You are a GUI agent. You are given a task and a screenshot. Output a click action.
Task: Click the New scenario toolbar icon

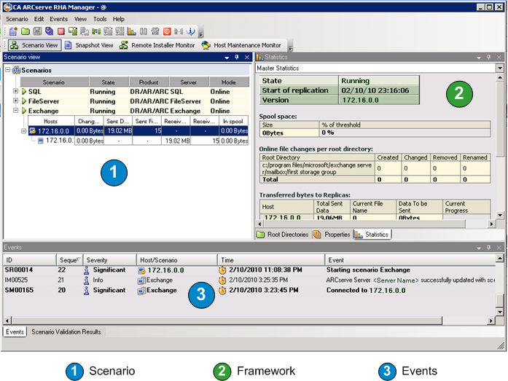coord(13,31)
